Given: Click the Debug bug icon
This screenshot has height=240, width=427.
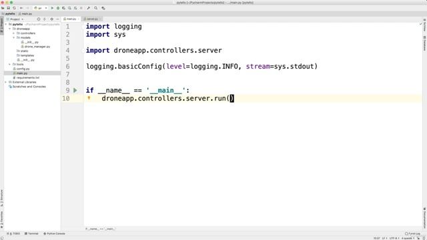Looking at the screenshot, I should 58,8.
